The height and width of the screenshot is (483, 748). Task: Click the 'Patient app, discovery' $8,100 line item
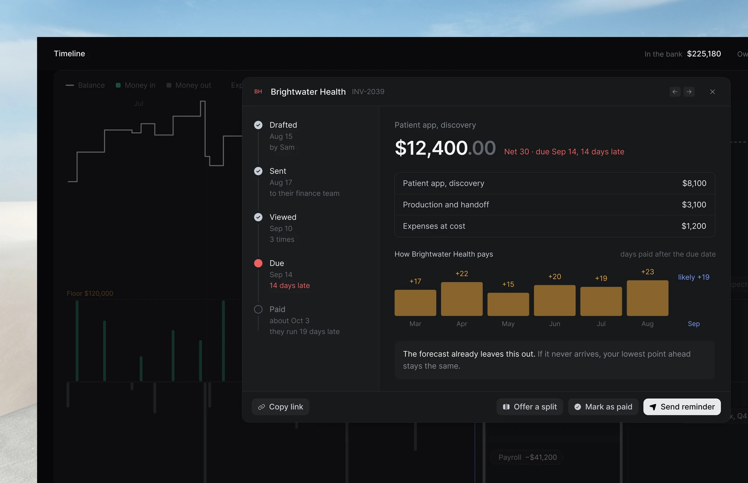point(555,183)
